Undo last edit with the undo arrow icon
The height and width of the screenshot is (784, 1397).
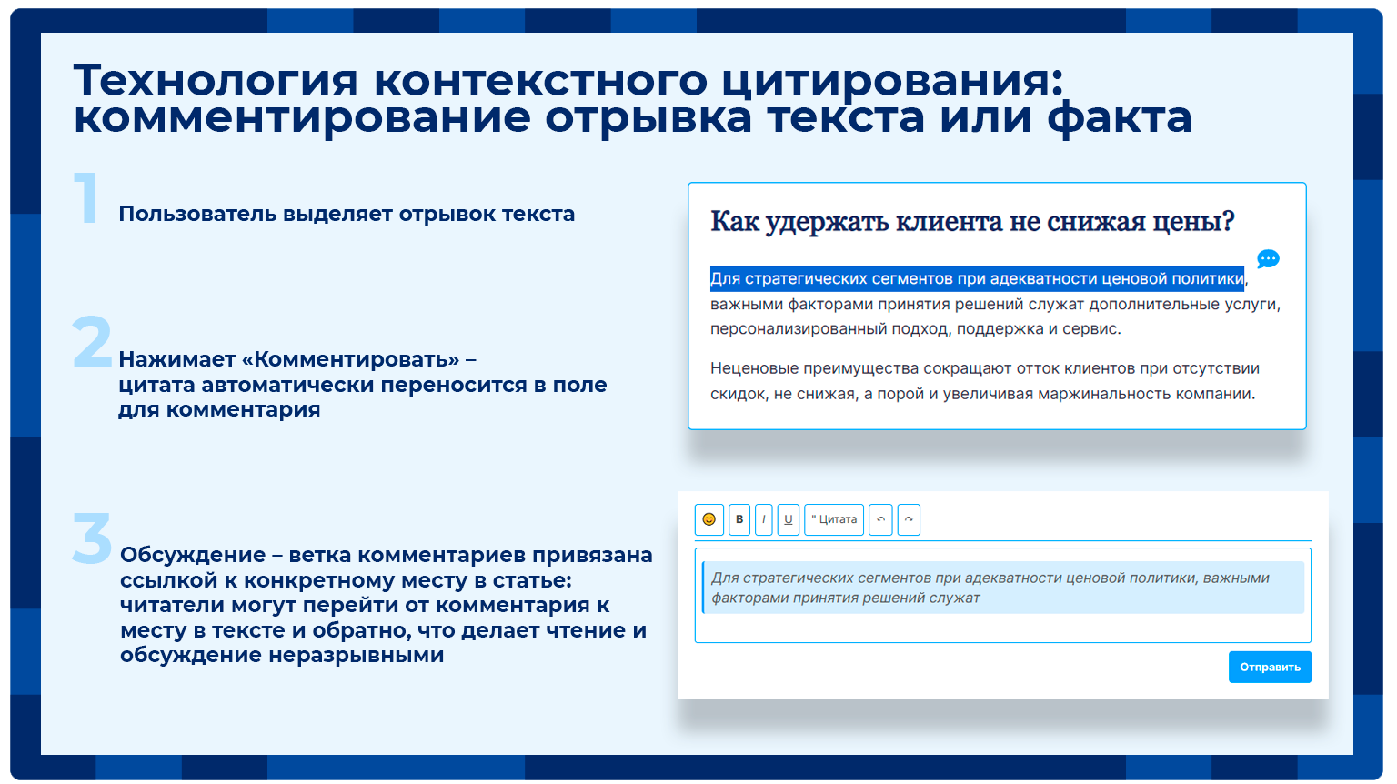(x=880, y=519)
